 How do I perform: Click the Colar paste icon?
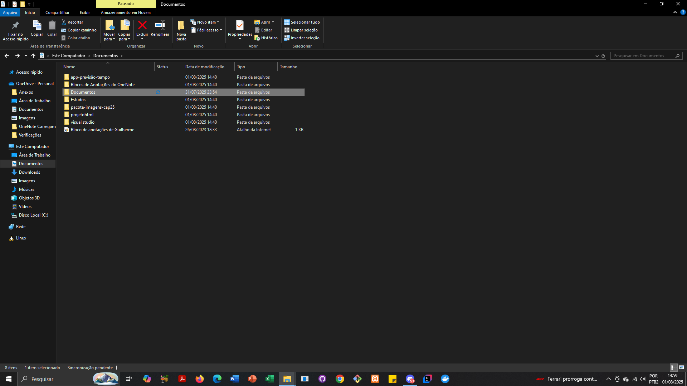pyautogui.click(x=52, y=28)
